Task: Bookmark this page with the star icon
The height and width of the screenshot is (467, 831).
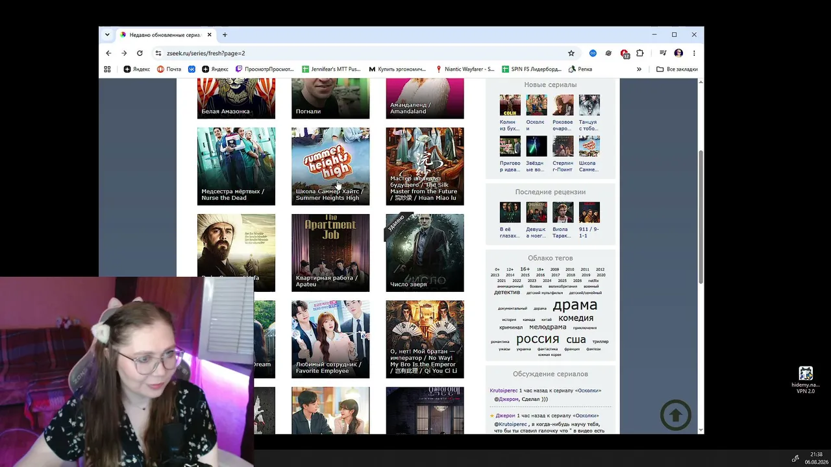Action: [571, 53]
